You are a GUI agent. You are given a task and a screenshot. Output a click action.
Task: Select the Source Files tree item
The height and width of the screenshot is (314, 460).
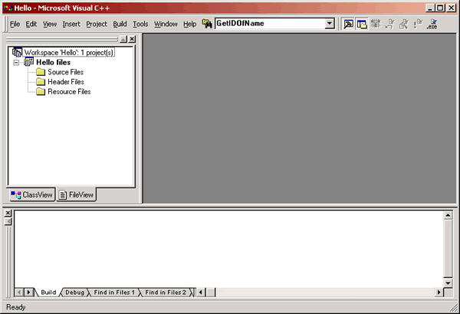tap(65, 72)
